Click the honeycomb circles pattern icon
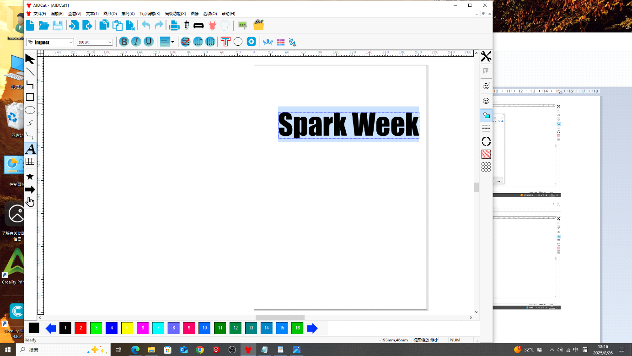632x356 pixels. pos(486,167)
